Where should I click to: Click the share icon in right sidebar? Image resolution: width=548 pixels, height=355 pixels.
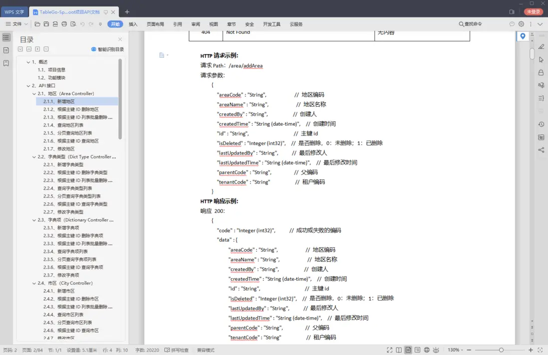coord(541,150)
